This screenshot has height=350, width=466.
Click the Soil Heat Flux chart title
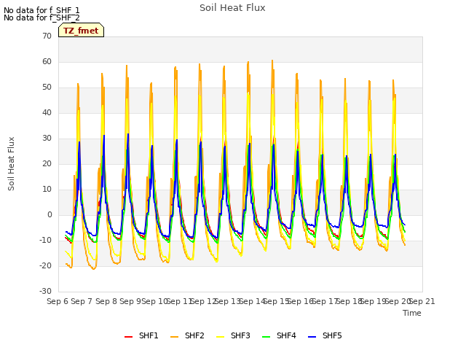(232, 8)
